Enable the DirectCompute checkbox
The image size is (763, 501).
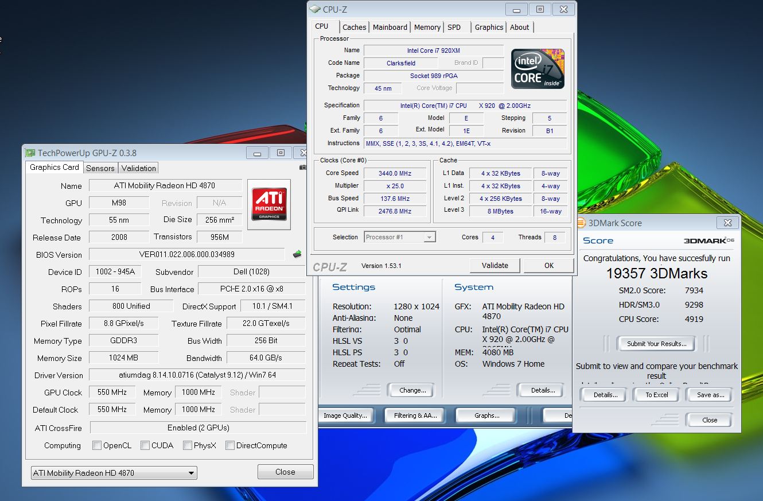coord(230,445)
